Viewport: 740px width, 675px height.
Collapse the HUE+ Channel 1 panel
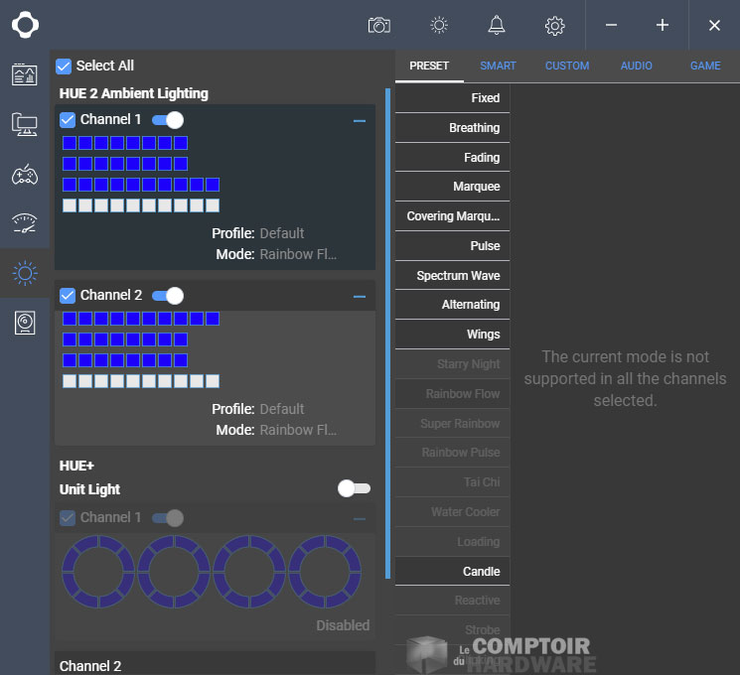pos(360,518)
